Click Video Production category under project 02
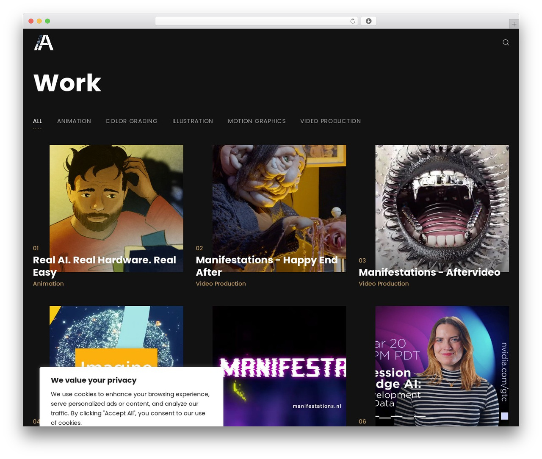The height and width of the screenshot is (459, 542). coord(221,284)
